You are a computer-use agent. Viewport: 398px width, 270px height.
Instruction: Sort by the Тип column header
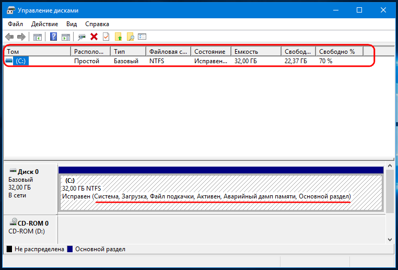(x=128, y=52)
